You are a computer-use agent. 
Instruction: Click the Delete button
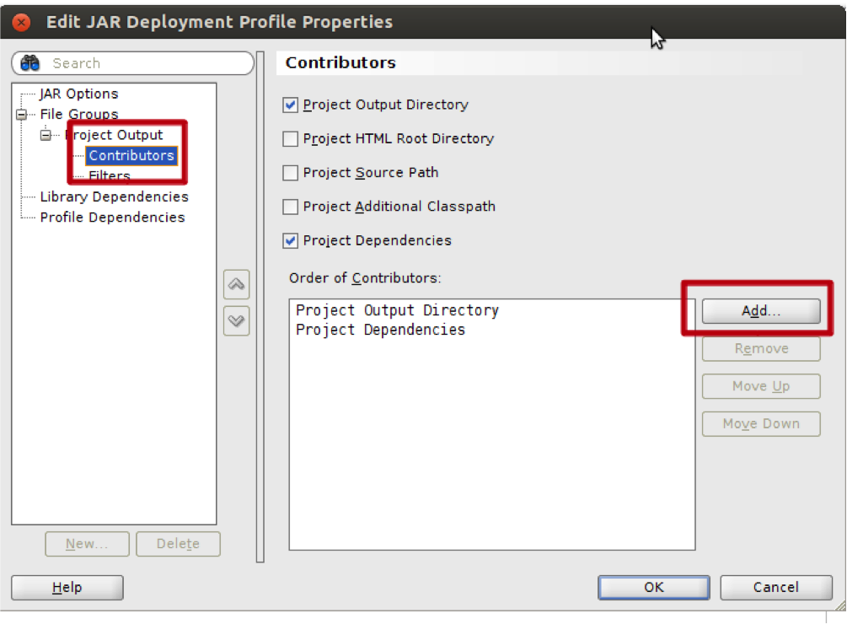tap(178, 544)
